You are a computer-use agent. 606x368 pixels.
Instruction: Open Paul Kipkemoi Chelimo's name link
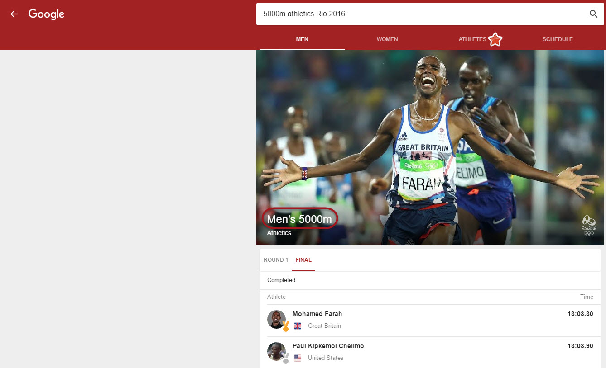point(328,346)
